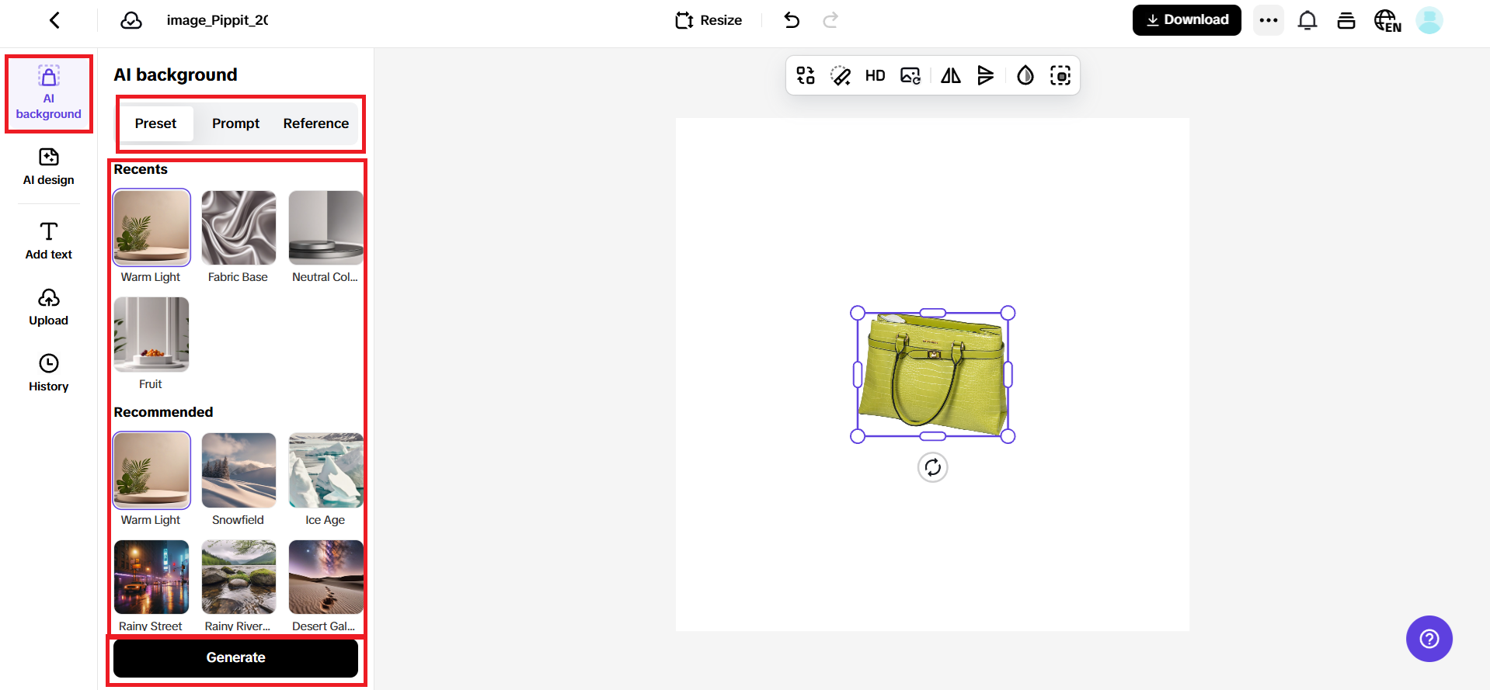Go back using the left chevron arrow
Image resolution: width=1490 pixels, height=690 pixels.
point(54,20)
